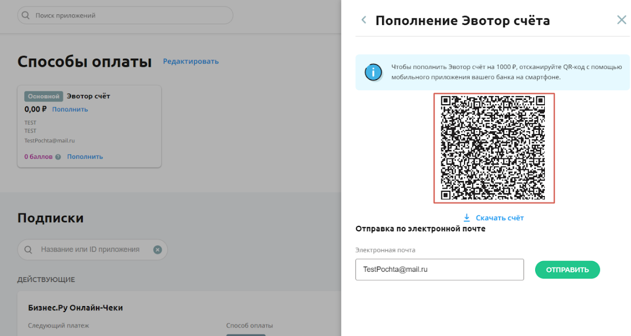
Task: Click Пополнить next to 0,00 ₽
Action: [70, 109]
